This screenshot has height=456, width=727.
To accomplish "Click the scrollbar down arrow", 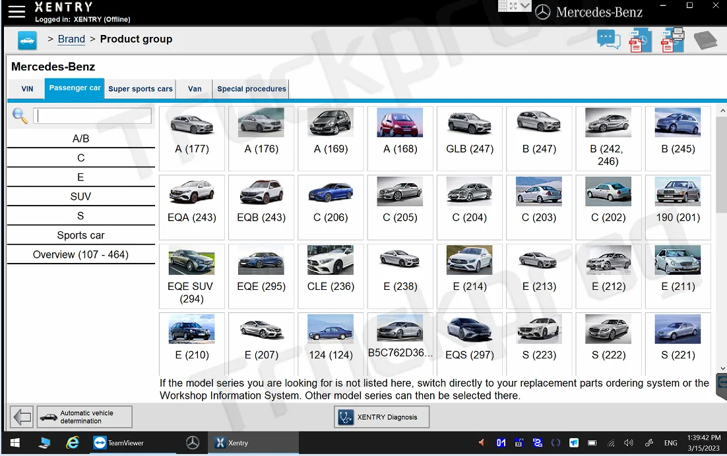I will pyautogui.click(x=722, y=368).
